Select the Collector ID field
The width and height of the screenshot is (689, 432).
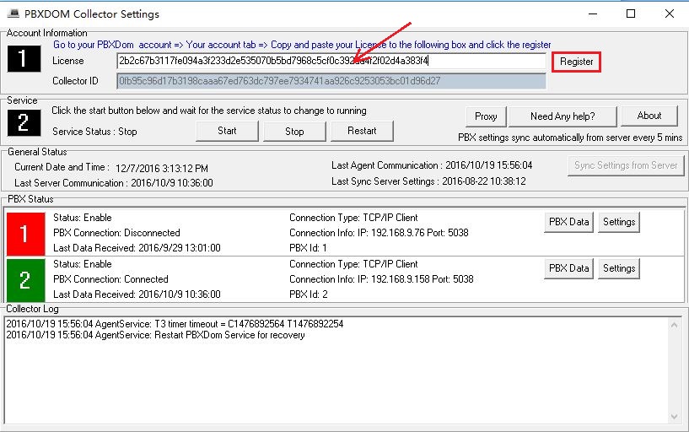coord(331,81)
